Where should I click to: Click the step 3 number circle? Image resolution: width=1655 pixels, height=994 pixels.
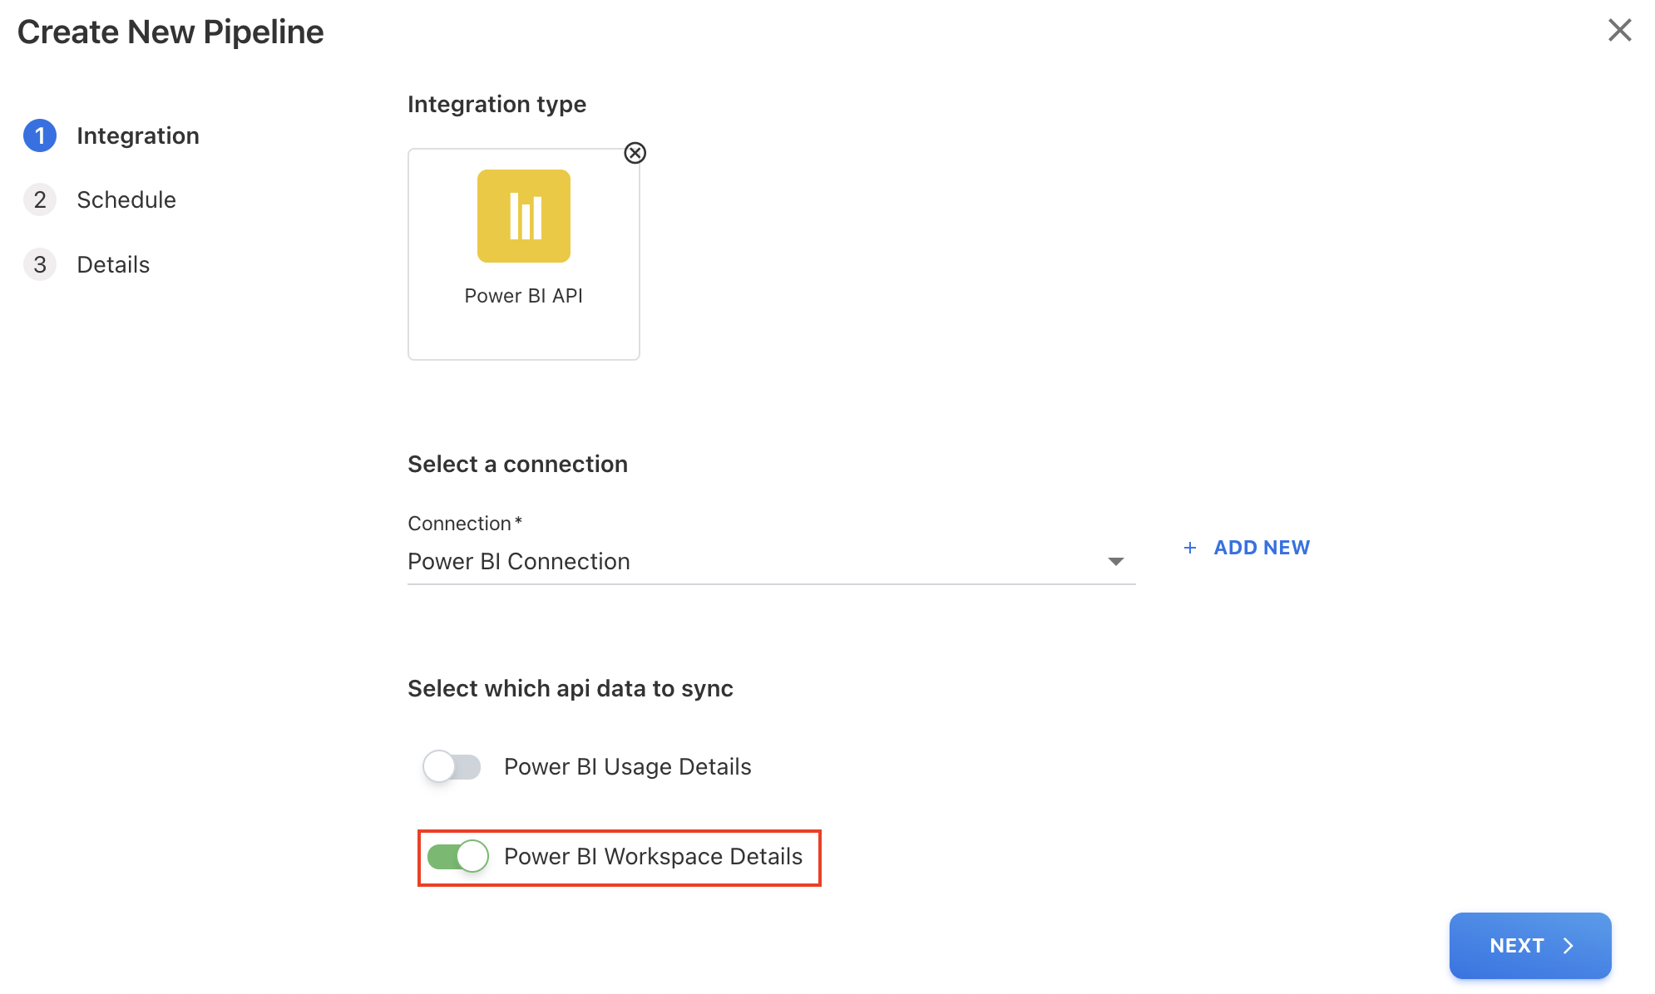pyautogui.click(x=40, y=264)
